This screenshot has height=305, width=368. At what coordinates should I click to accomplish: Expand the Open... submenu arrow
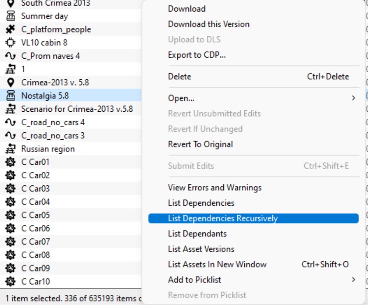pos(353,98)
